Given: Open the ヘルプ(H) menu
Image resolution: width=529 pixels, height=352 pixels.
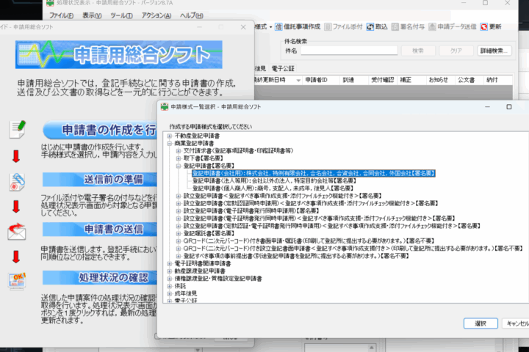Looking at the screenshot, I should [191, 15].
